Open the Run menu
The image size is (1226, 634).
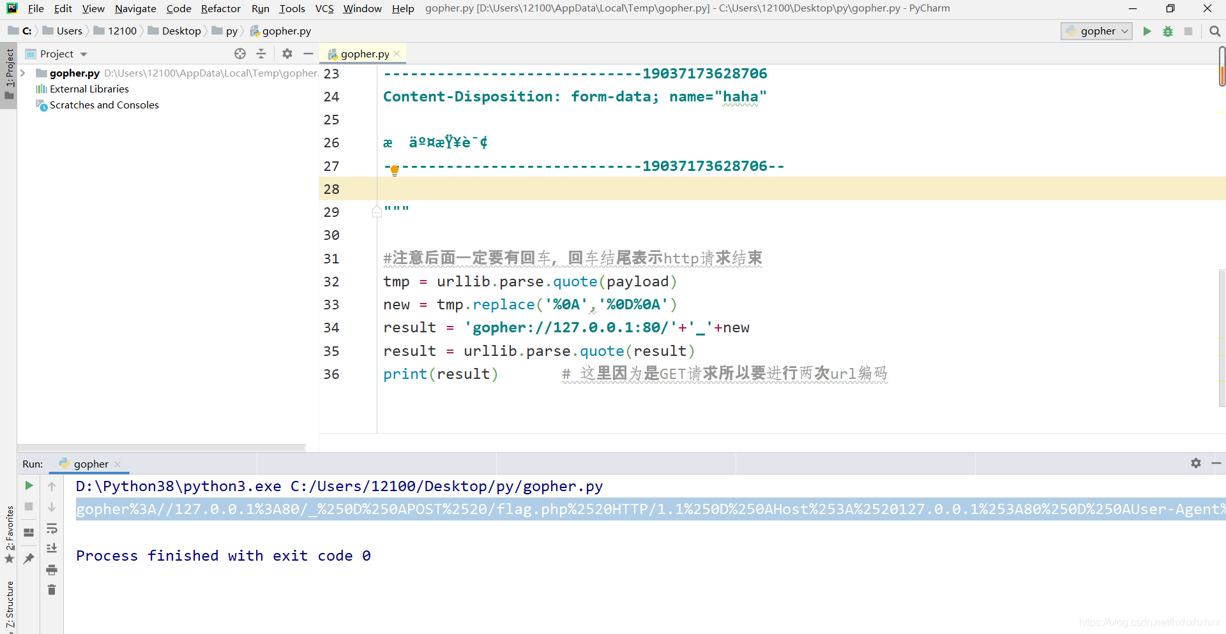pos(260,8)
